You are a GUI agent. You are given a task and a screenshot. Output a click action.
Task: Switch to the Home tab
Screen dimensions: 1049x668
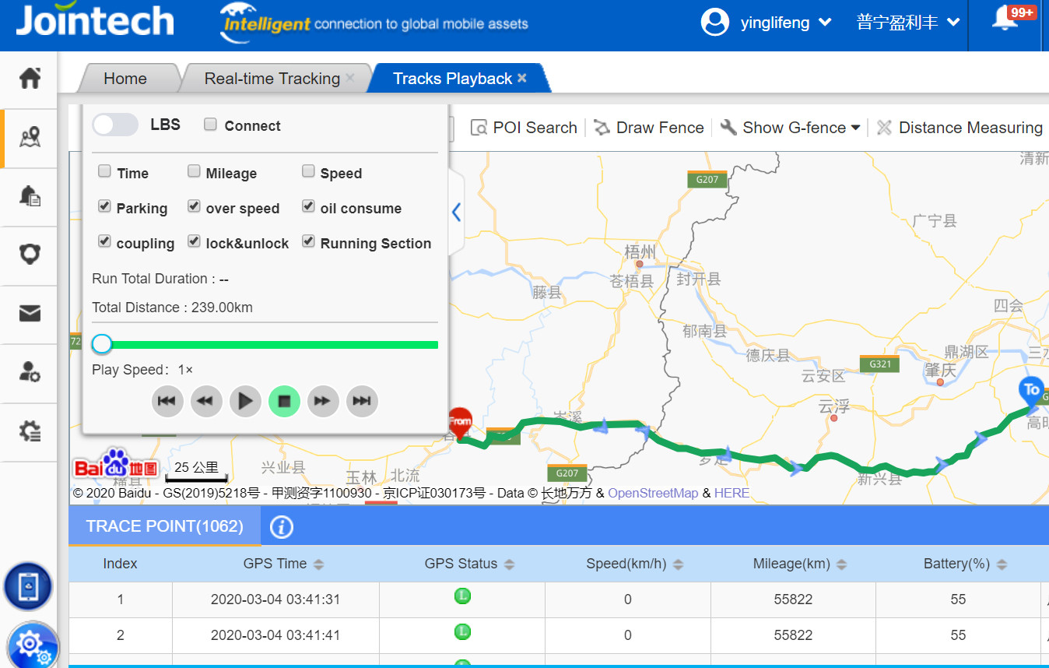click(125, 79)
